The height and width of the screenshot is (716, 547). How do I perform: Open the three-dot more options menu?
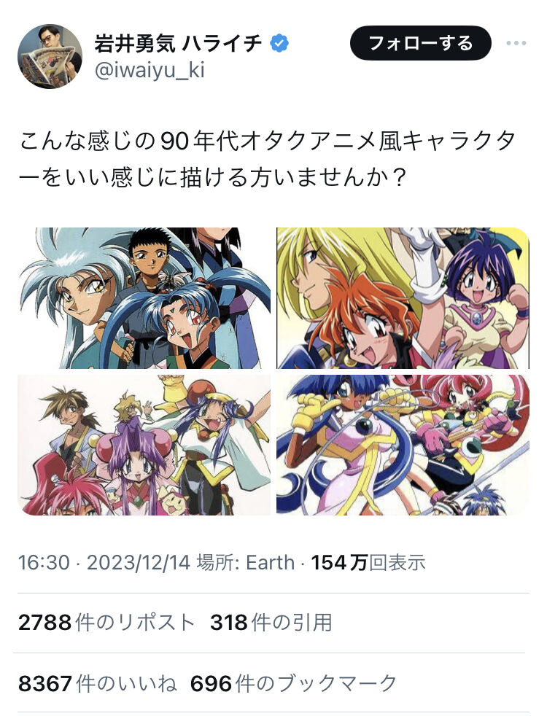click(x=516, y=43)
